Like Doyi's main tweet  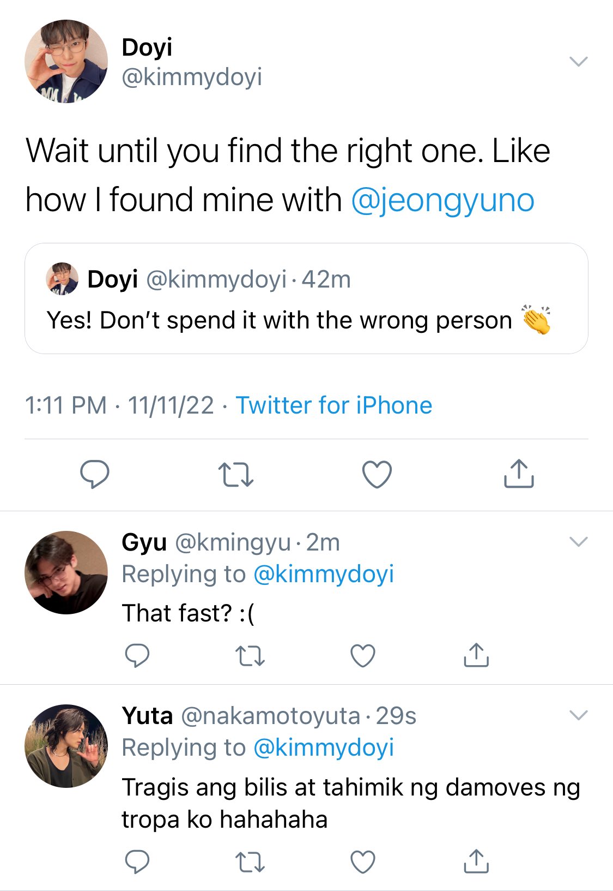tap(377, 474)
